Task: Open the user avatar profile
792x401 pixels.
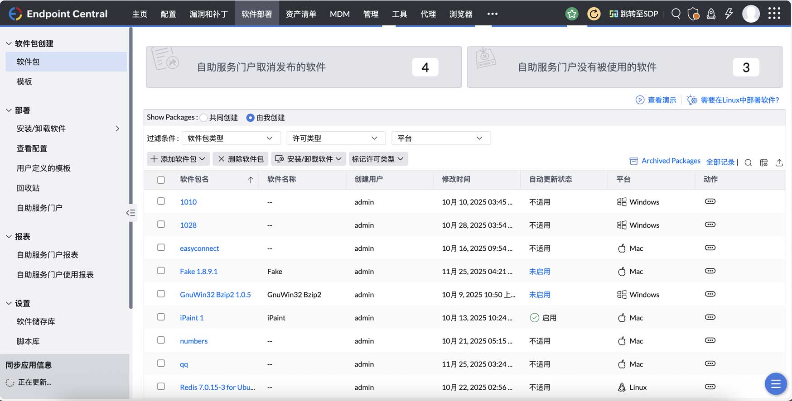Action: [x=751, y=14]
